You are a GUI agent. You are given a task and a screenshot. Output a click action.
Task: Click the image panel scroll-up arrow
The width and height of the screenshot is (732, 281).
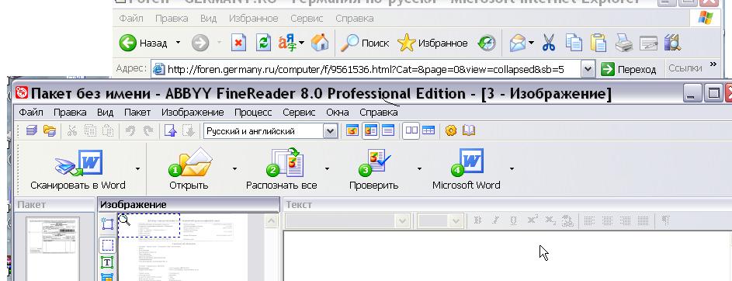271,220
